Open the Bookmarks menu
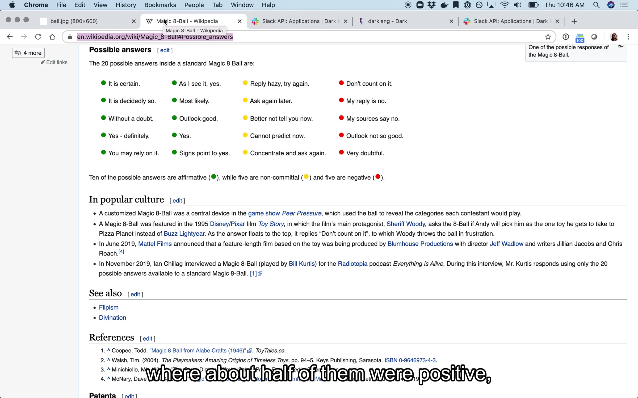The image size is (638, 398). click(160, 5)
